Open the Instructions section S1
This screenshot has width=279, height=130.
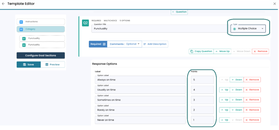pyautogui.click(x=41, y=22)
